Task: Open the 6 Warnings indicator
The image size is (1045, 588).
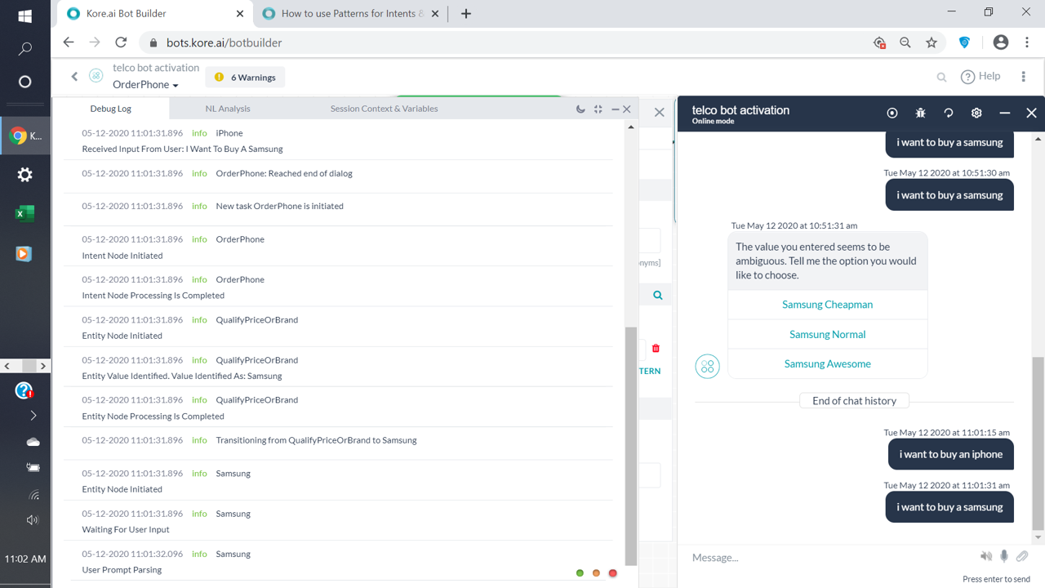Action: coord(245,78)
